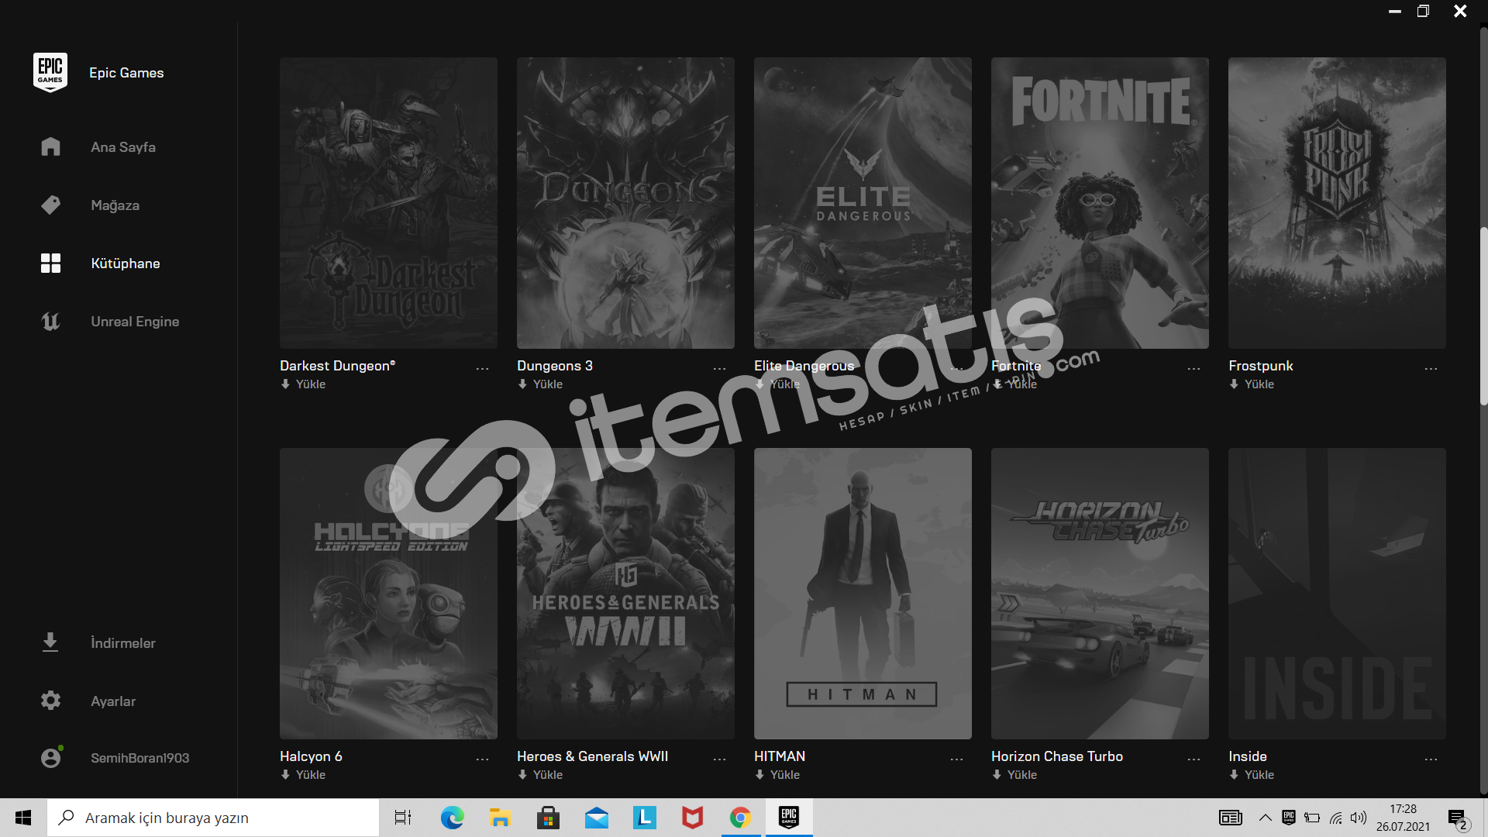Open options menu for Frostpunk

coord(1431,369)
